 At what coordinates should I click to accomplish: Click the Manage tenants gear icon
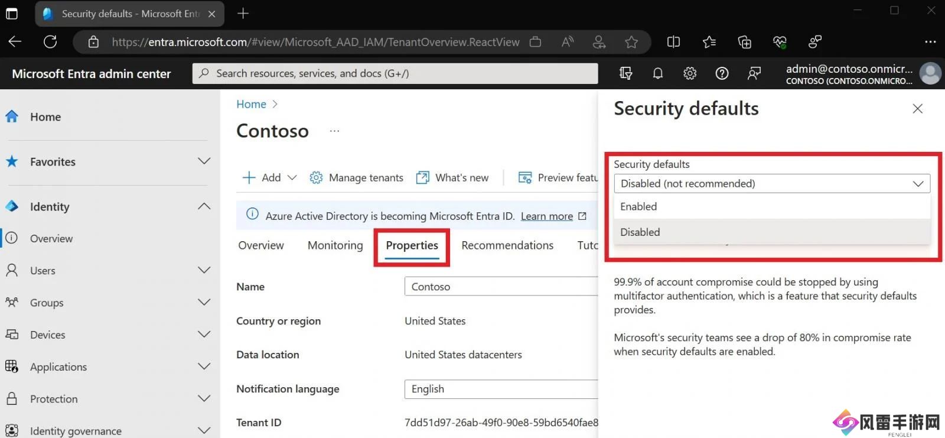pos(316,177)
